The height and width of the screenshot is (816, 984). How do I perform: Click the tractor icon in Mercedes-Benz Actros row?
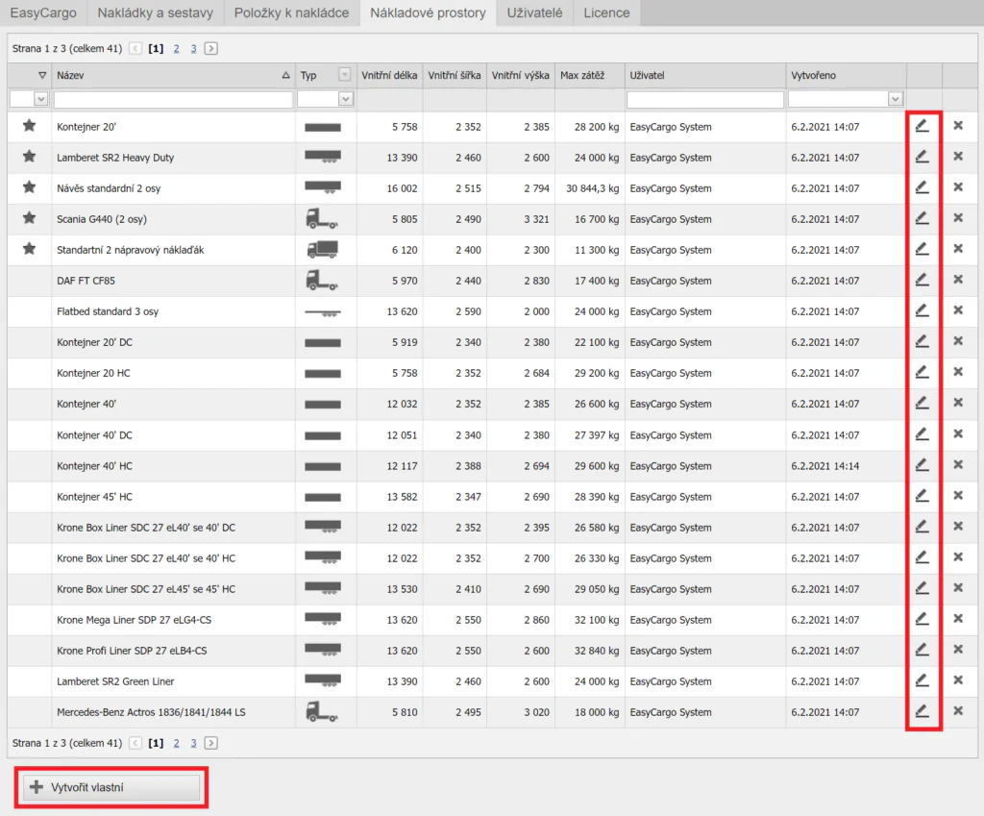(322, 712)
